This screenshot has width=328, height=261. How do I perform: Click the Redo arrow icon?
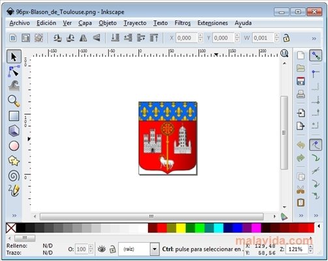coord(301,158)
